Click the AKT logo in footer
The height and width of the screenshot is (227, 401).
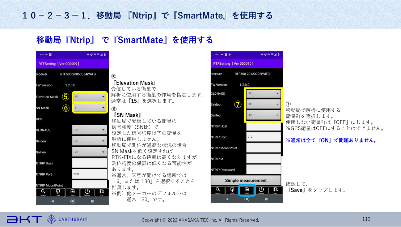(x=25, y=220)
